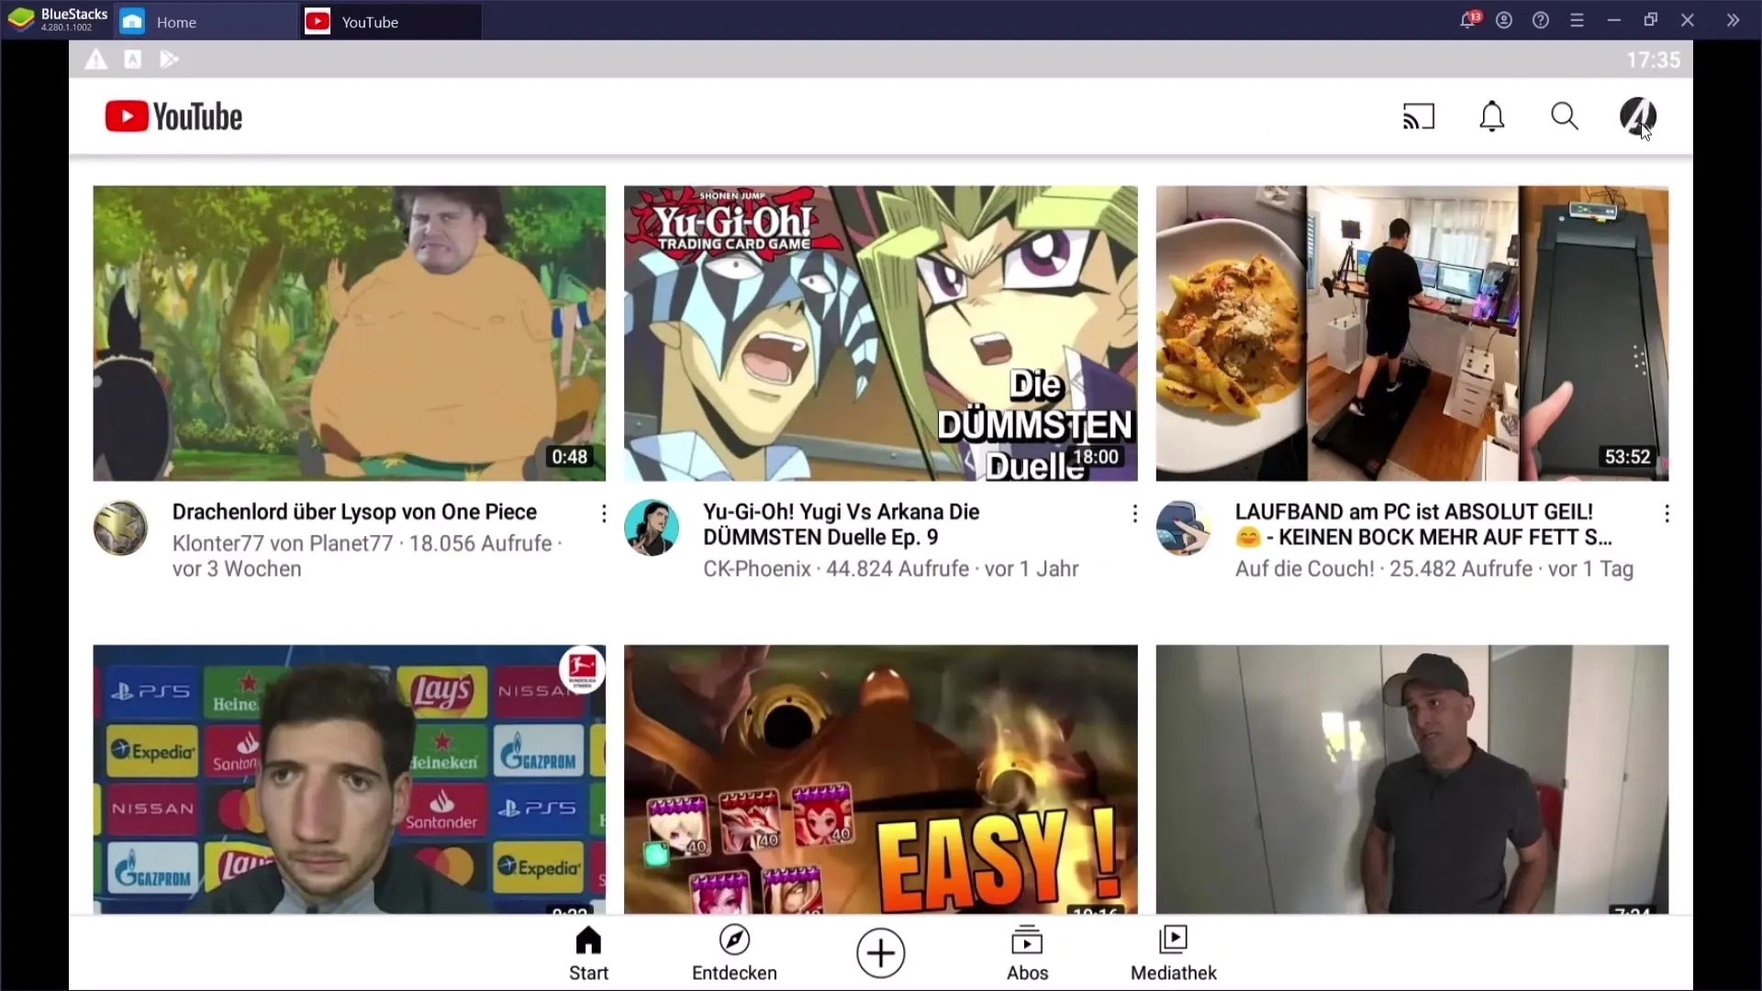Image resolution: width=1762 pixels, height=991 pixels.
Task: Play the EASY ! game video thumbnail
Action: point(880,779)
